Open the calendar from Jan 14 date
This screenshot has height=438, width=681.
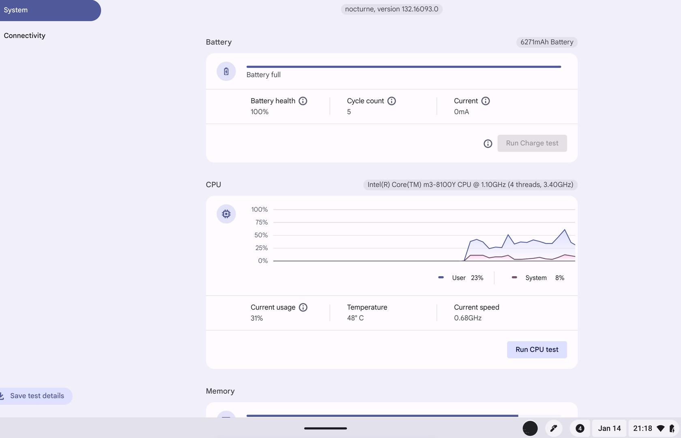pos(609,428)
